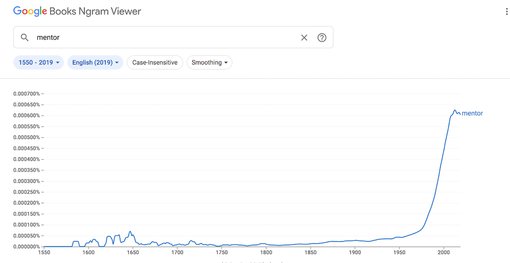This screenshot has width=510, height=263.
Task: Click the chart peak near 2012
Action: pyautogui.click(x=455, y=110)
